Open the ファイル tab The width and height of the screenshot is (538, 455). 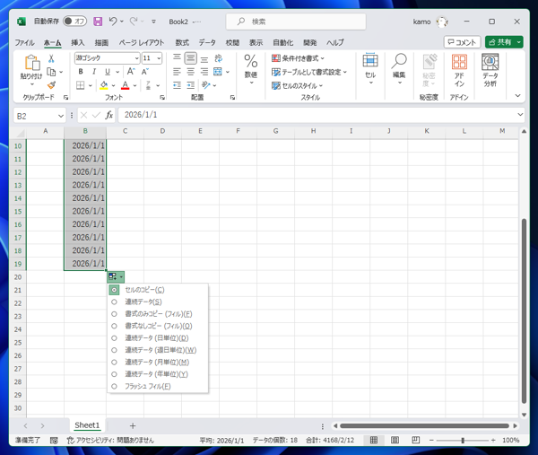click(24, 42)
